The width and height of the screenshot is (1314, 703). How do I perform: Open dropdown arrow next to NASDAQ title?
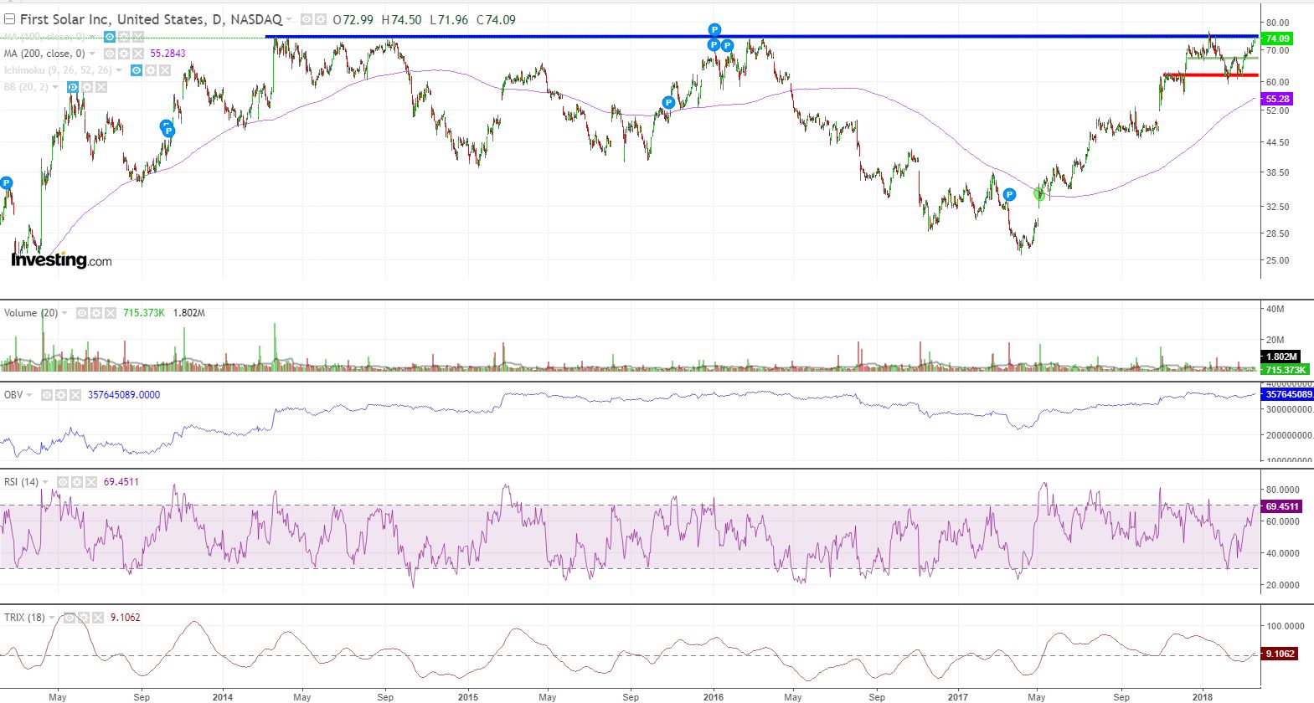(290, 19)
